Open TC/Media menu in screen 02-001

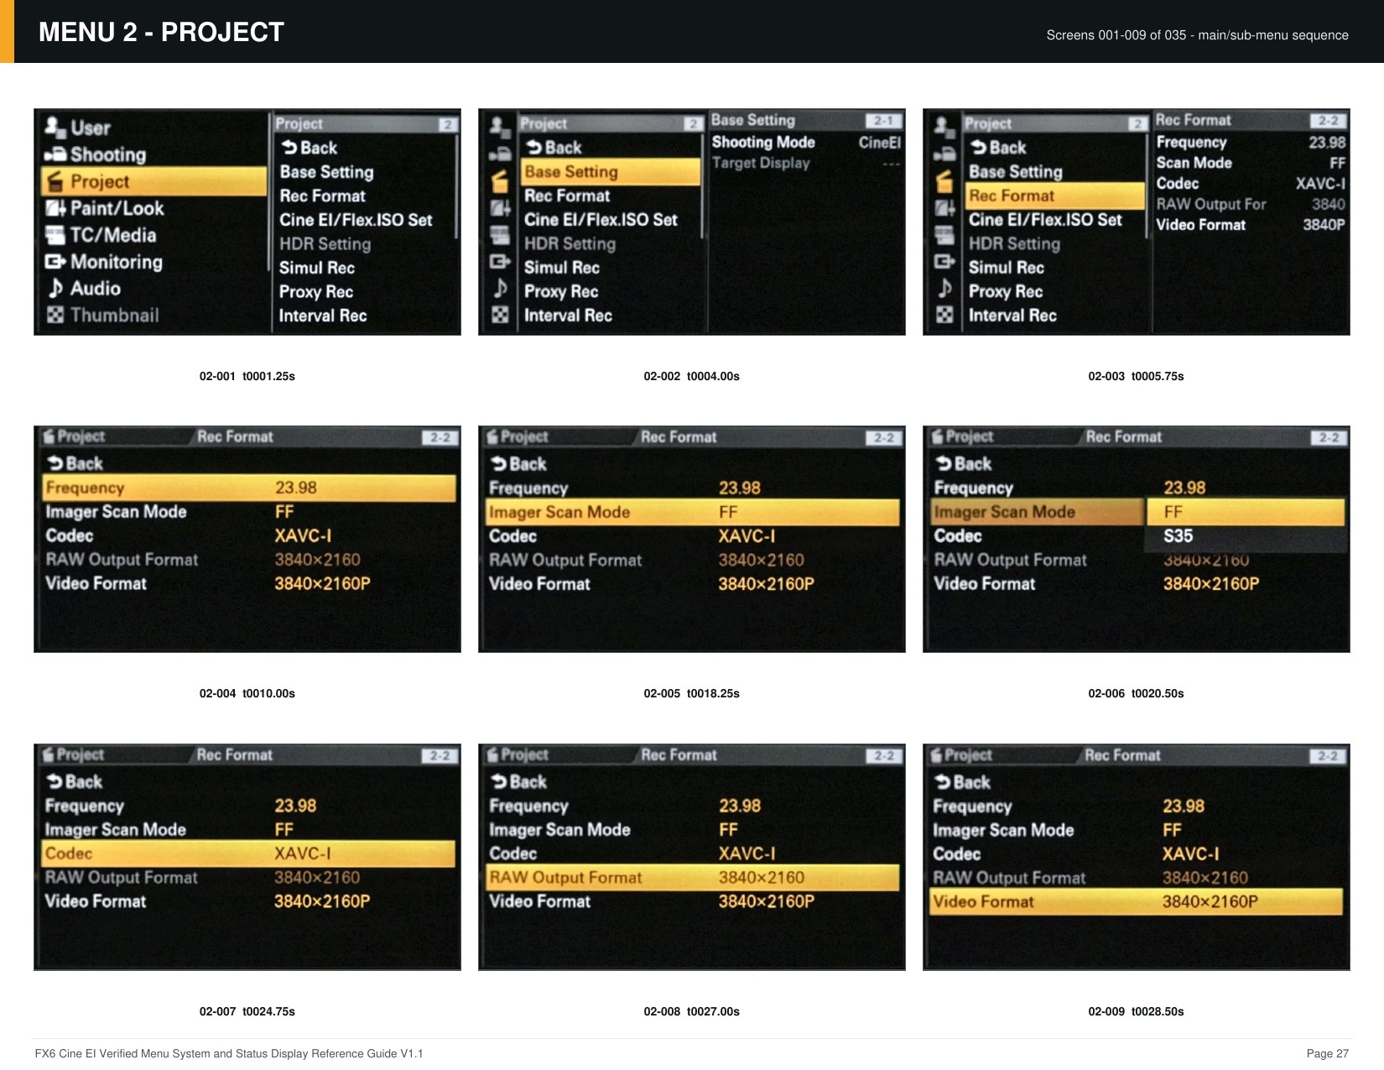[153, 235]
